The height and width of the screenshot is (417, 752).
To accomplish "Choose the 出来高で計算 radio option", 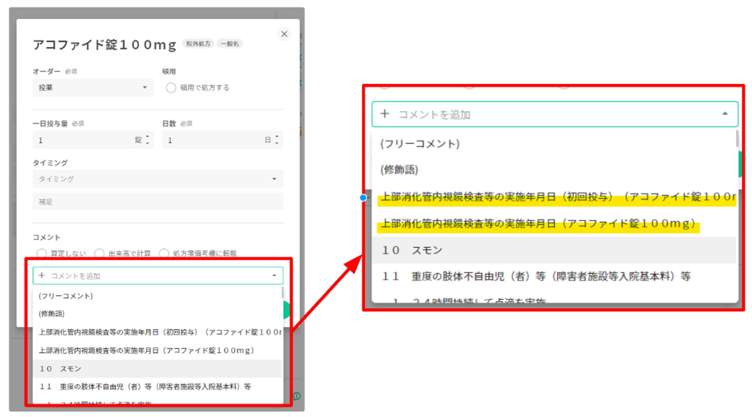I will coord(99,253).
